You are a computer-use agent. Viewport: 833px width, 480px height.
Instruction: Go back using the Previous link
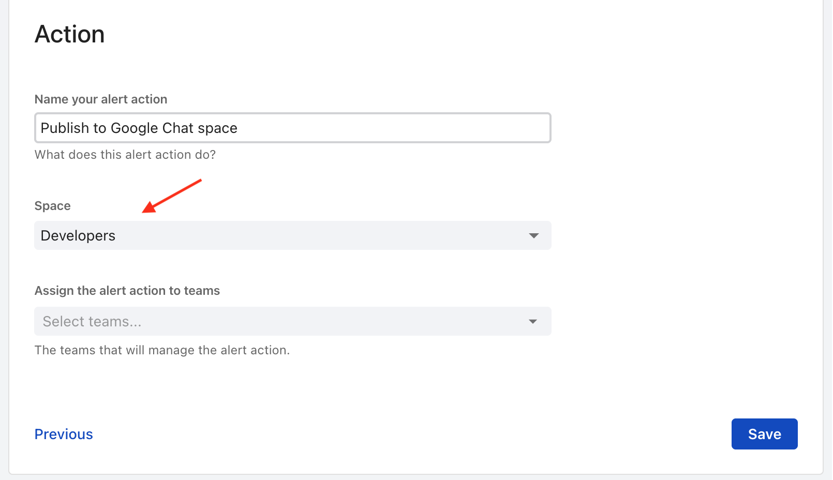64,434
